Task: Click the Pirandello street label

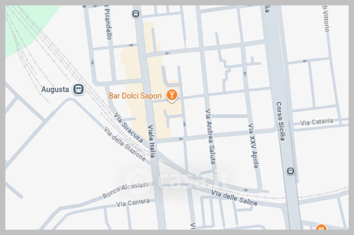Action: 108,23
